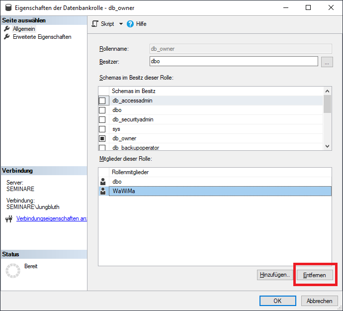The height and width of the screenshot is (311, 343).
Task: Click the Hinzufügen button
Action: click(275, 275)
